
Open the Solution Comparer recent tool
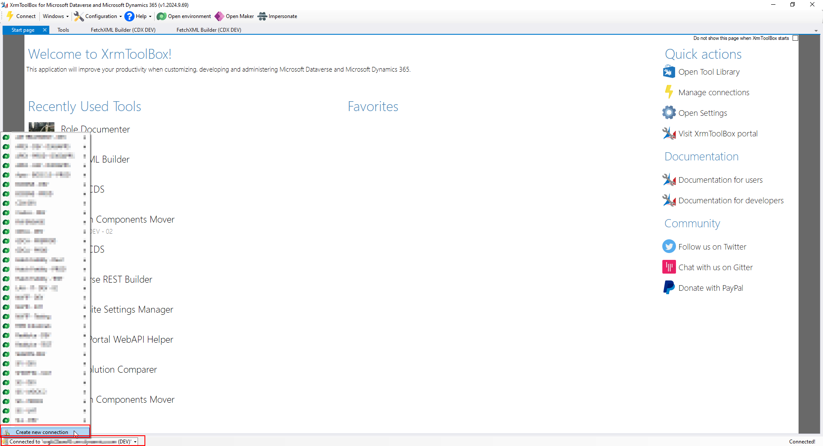(x=123, y=369)
